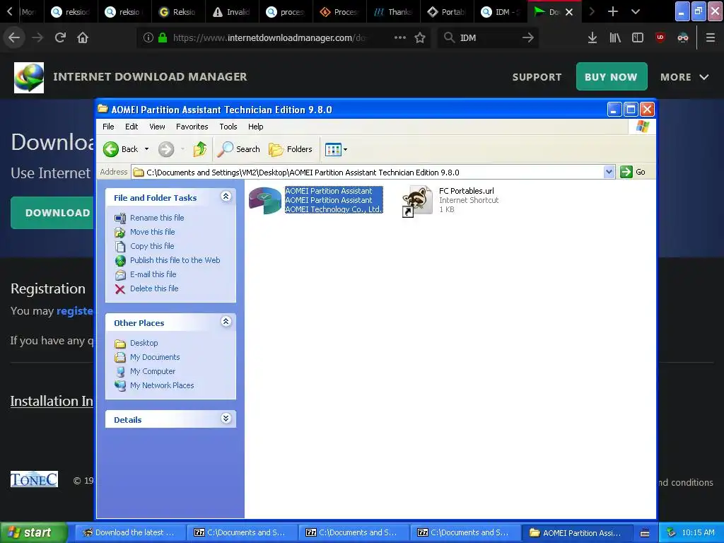Open the Tools menu
The width and height of the screenshot is (724, 543).
[x=228, y=127]
